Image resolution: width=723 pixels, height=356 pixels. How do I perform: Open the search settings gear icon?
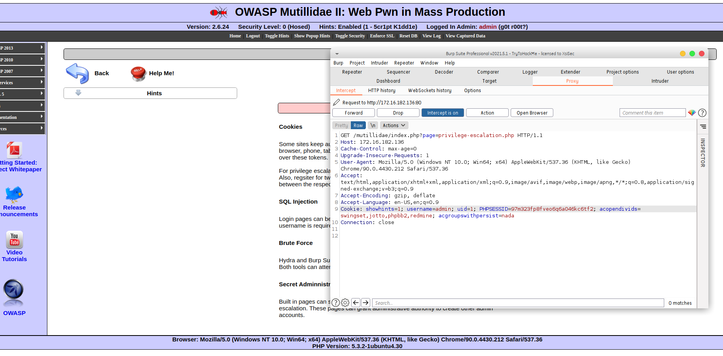point(345,302)
